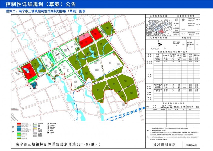
Task: Click the 配套设施控制一览表 heading
Action: 174,103
